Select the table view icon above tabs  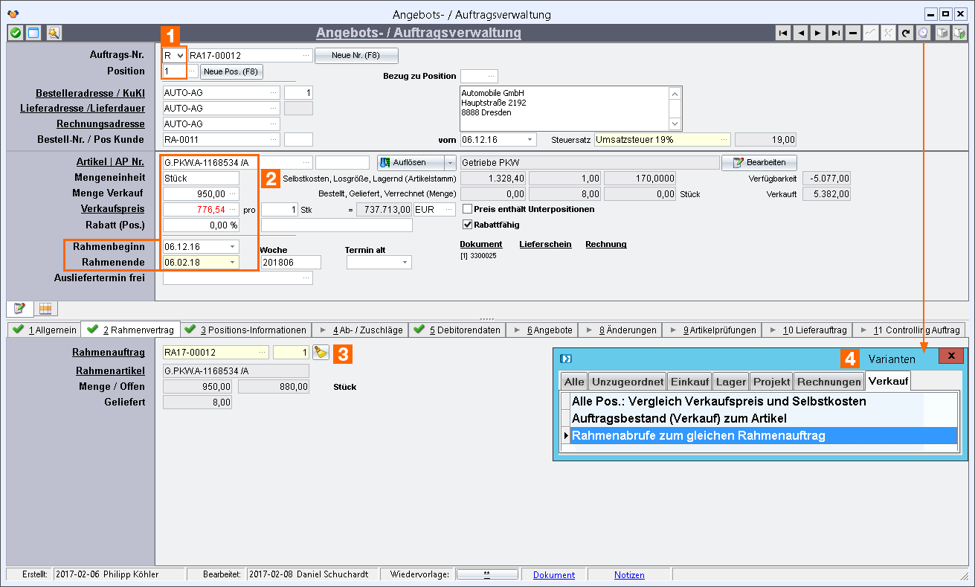(x=45, y=308)
